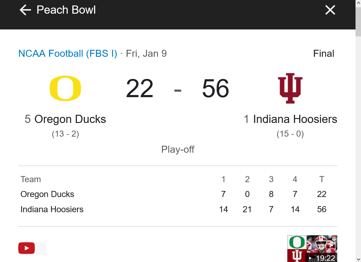The image size is (361, 262).
Task: Click Indiana Hoosiers in the quarter score table
Action: pos(52,209)
